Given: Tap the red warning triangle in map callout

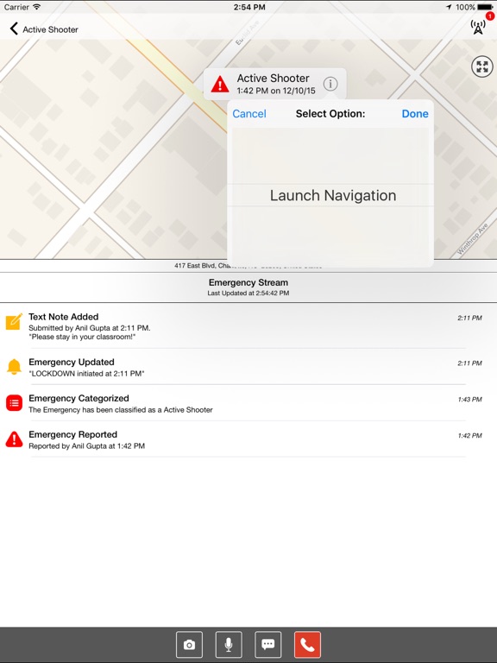Looking at the screenshot, I should (x=220, y=84).
